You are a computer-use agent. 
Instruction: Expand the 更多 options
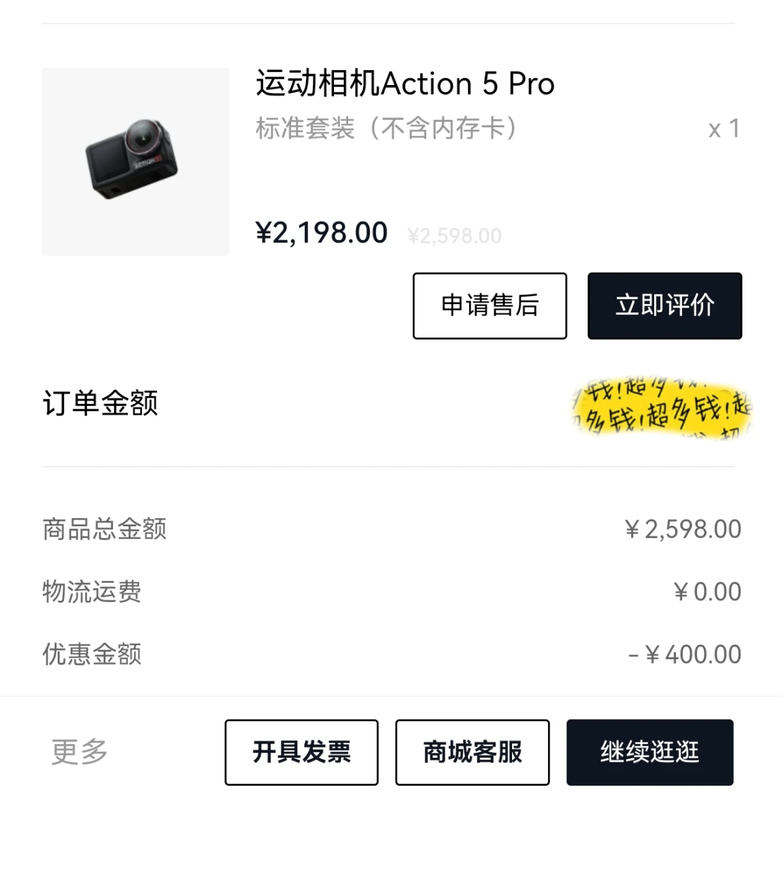(x=80, y=752)
